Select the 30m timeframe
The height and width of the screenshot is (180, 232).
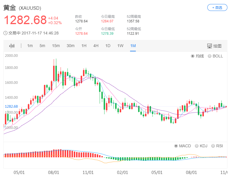click(70, 46)
